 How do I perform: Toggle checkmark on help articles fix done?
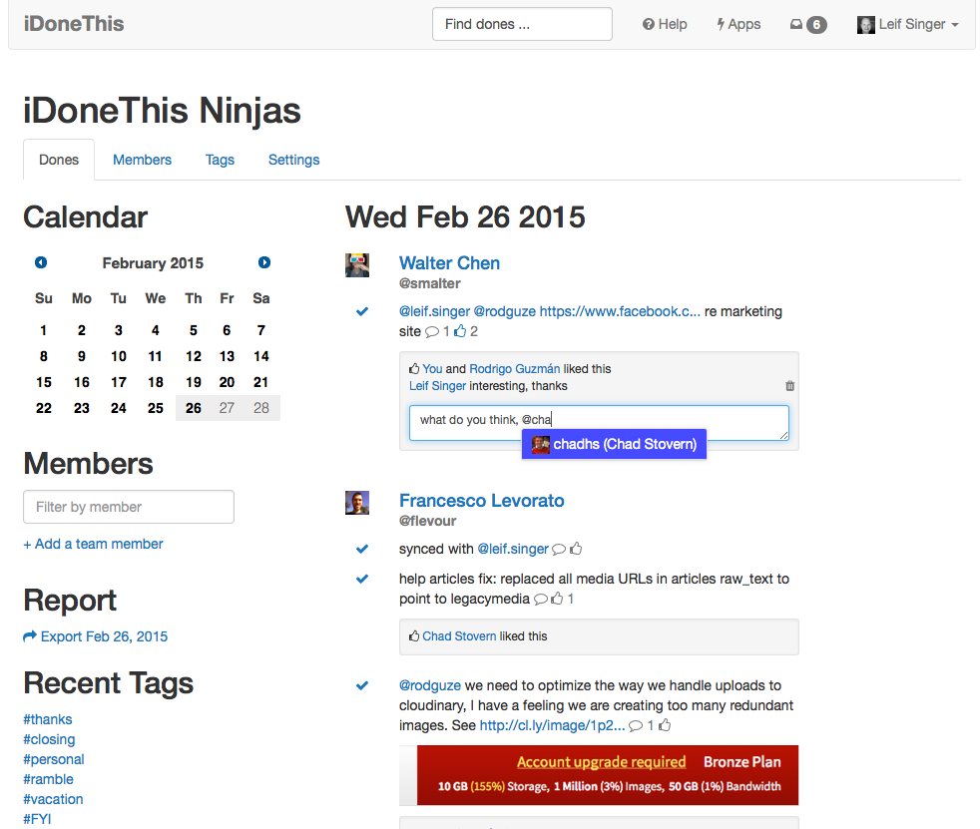pyautogui.click(x=362, y=579)
